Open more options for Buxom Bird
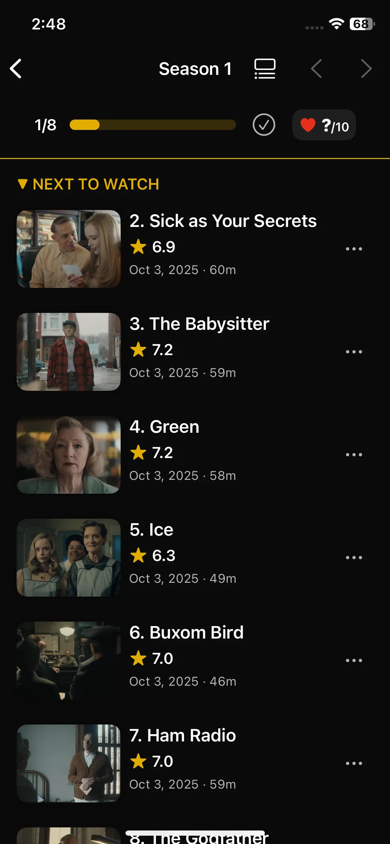Image resolution: width=390 pixels, height=844 pixels. (354, 660)
